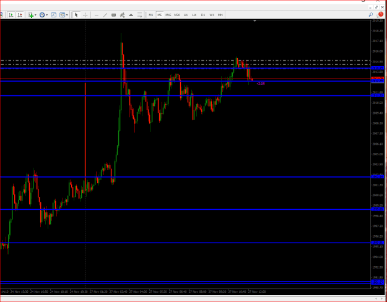
Task: Select the diagonal trendline drawing tool
Action: coord(105,15)
